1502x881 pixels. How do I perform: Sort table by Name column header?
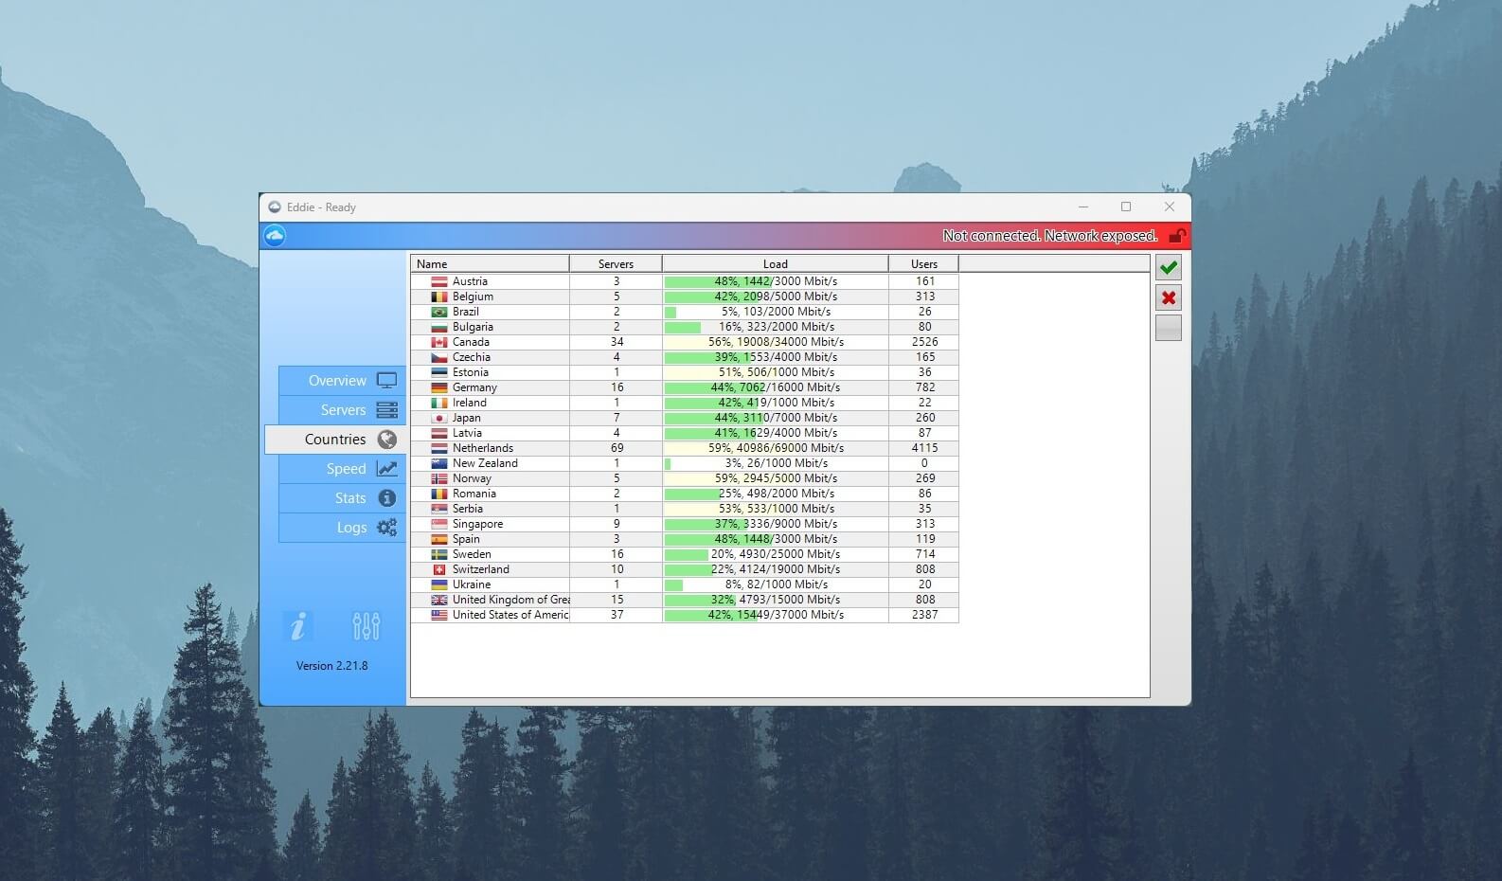(490, 263)
